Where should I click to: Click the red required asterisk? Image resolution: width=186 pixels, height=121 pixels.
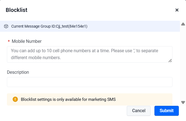[x=9, y=41]
